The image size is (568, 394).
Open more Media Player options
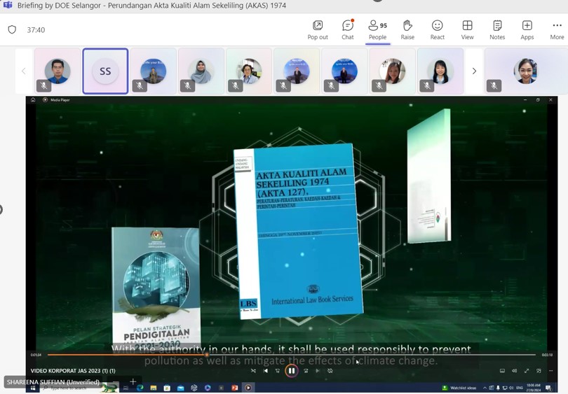click(550, 370)
